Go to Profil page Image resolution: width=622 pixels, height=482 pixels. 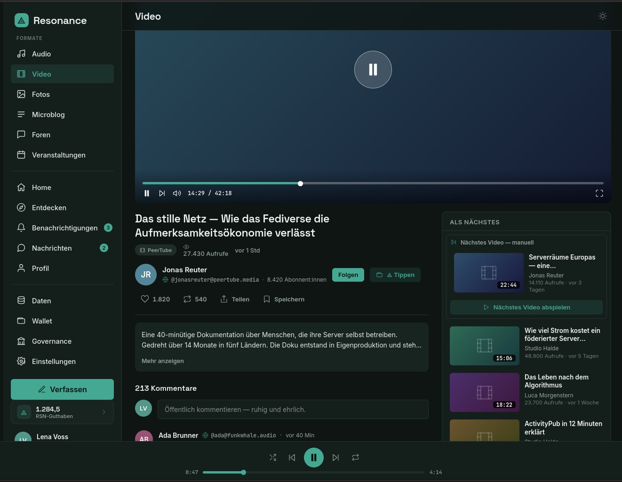click(62, 269)
